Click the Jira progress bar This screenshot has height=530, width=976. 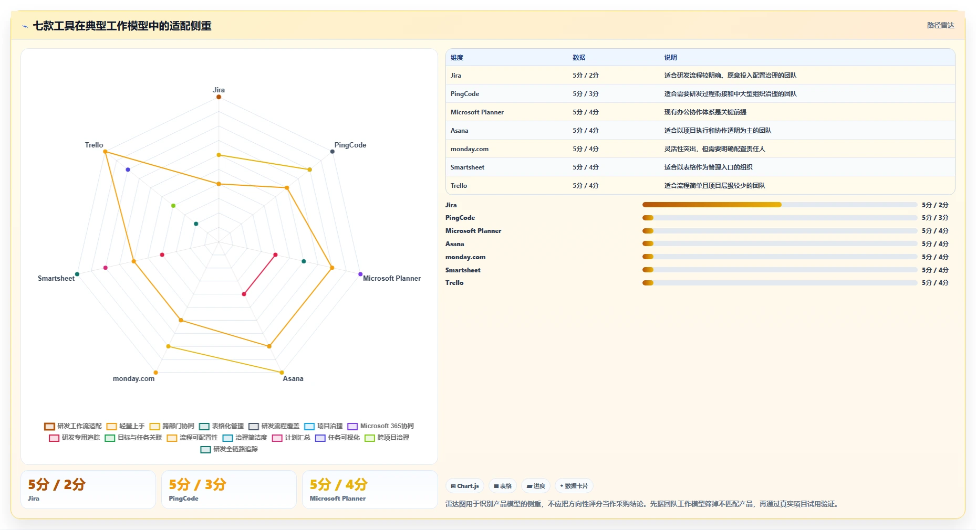780,205
